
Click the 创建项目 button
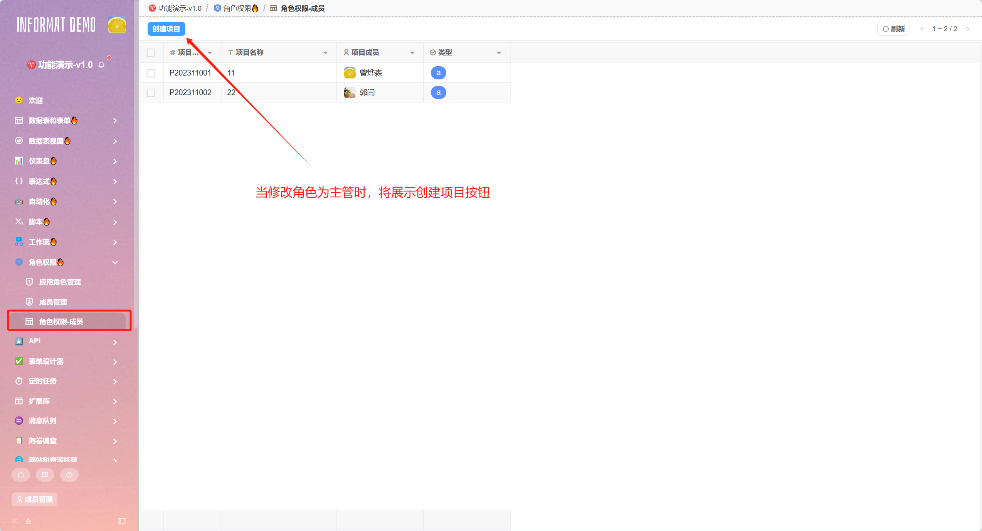click(x=166, y=29)
